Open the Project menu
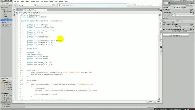Image resolution: width=195 pixels, height=110 pixels. pyautogui.click(x=33, y=1)
